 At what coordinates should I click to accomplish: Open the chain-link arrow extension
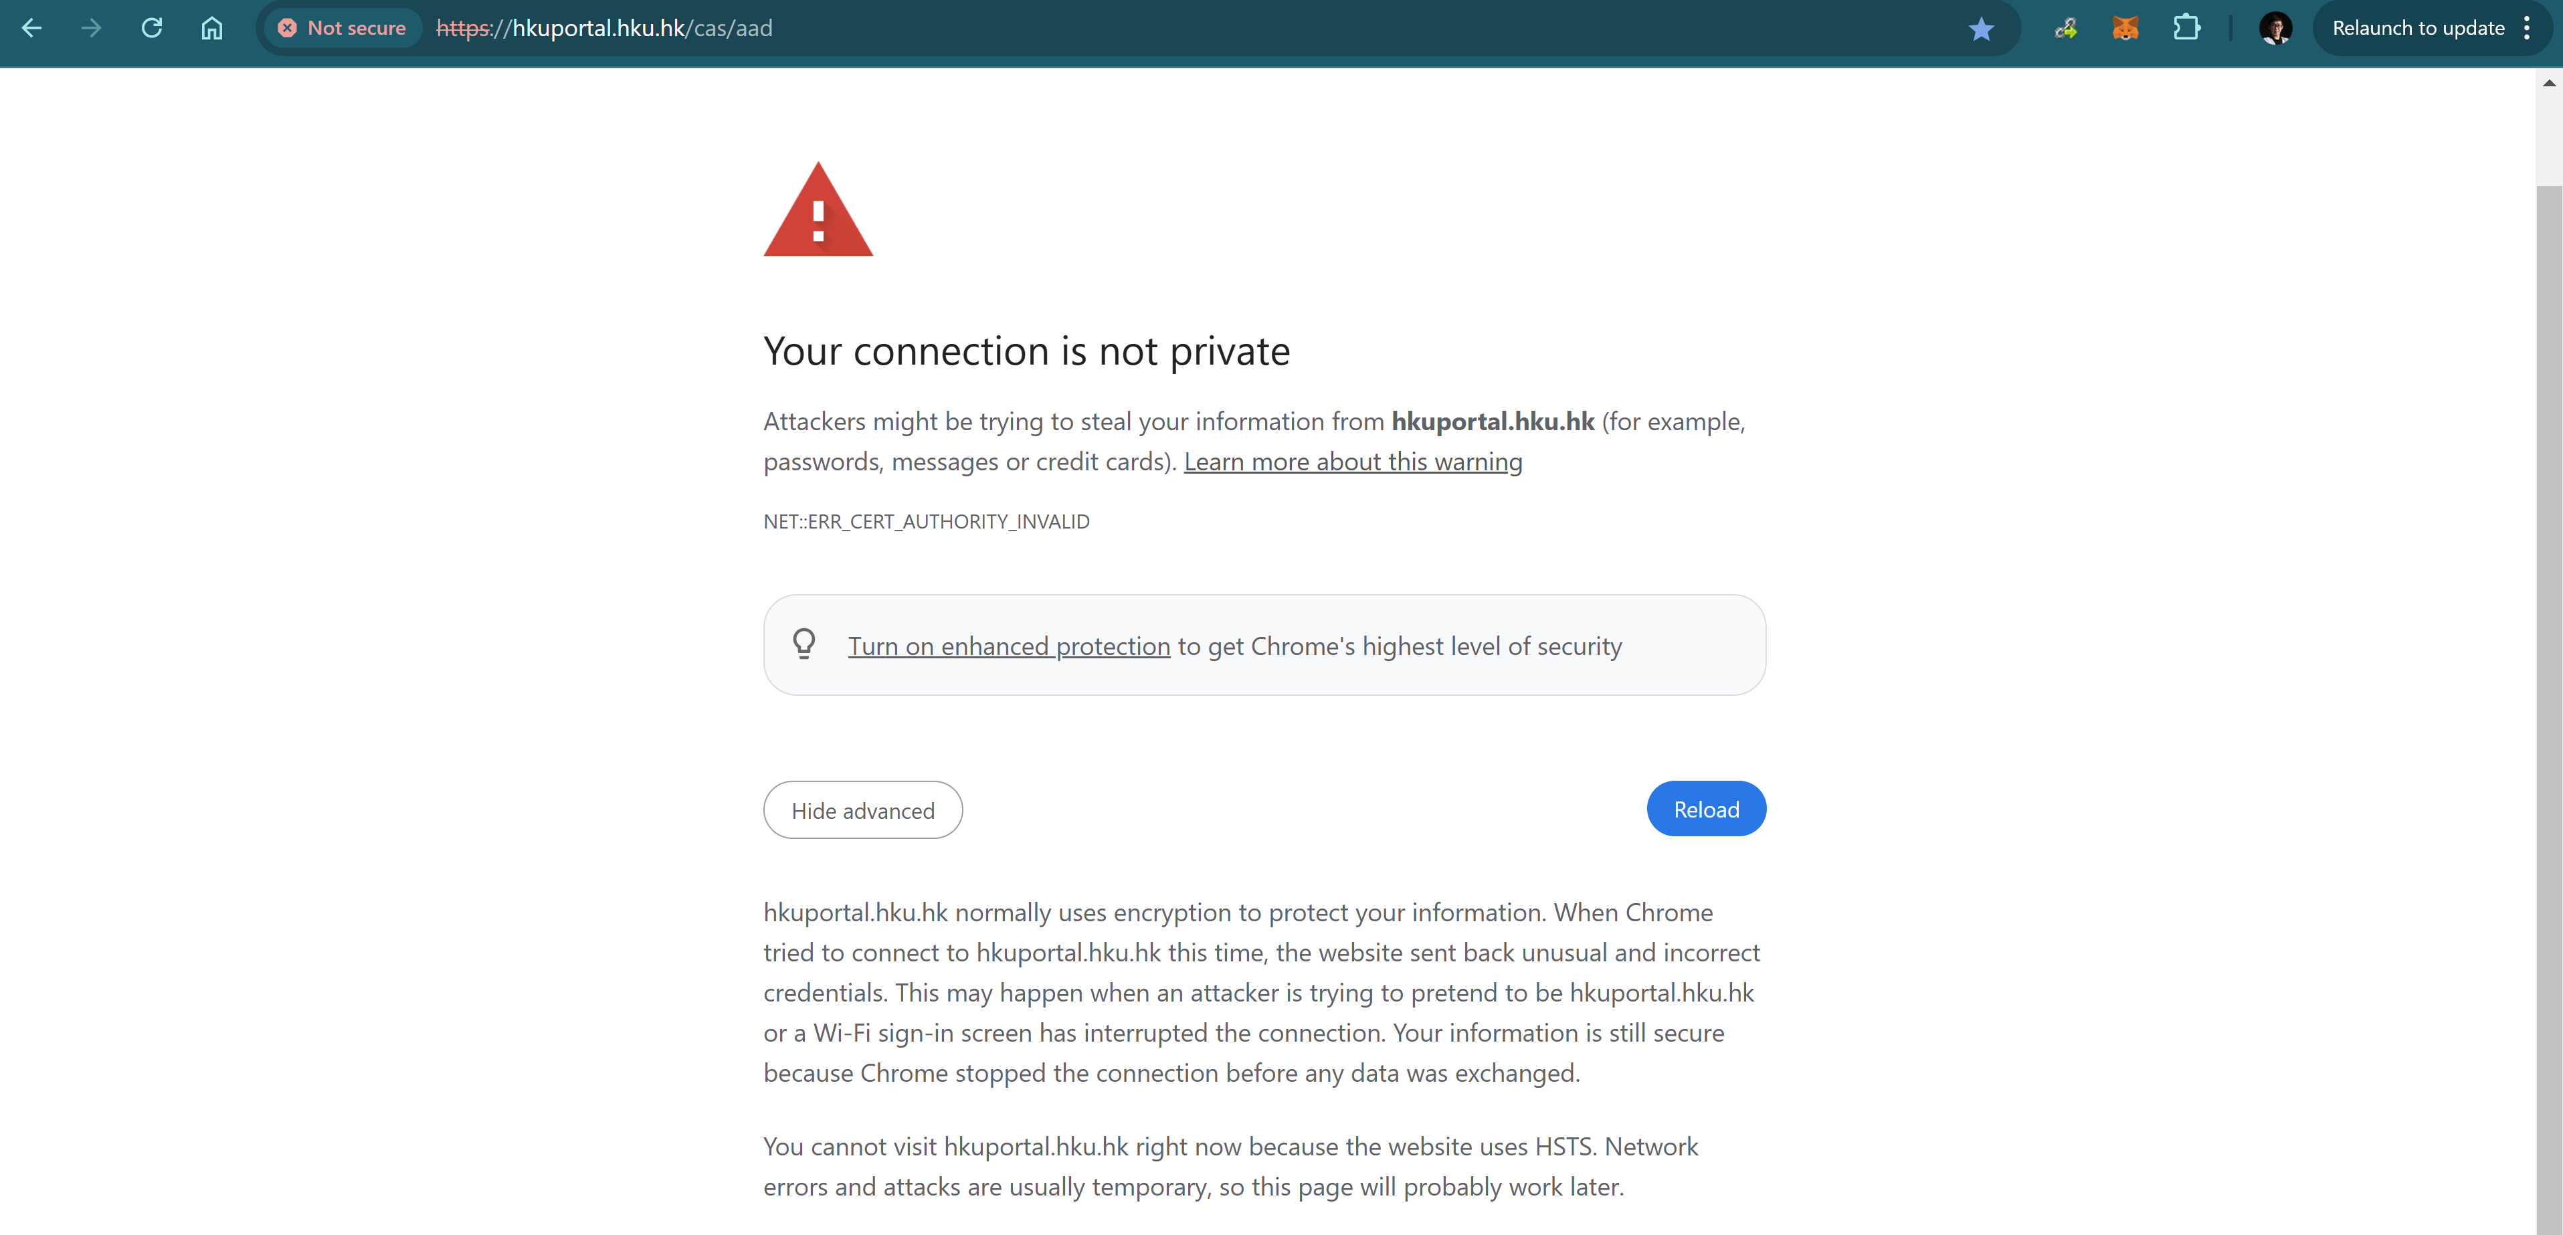click(2065, 28)
